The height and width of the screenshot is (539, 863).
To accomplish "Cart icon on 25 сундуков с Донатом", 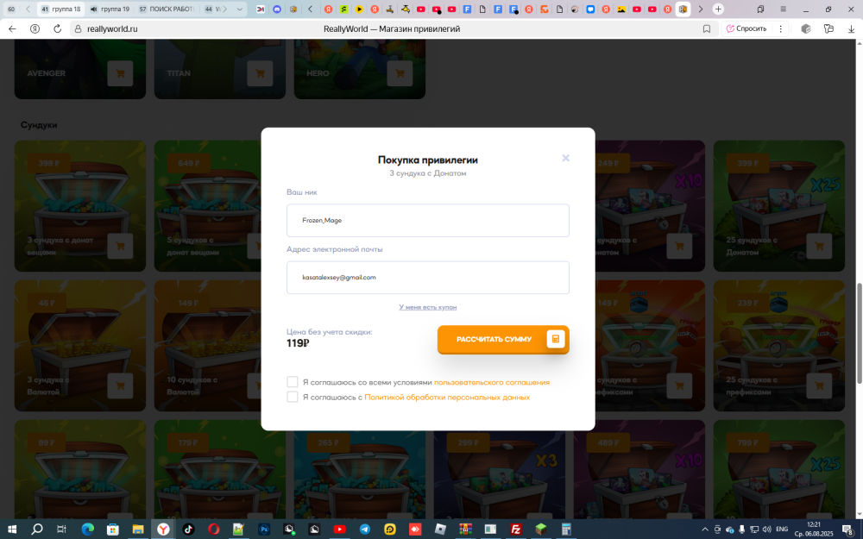I will 819,246.
